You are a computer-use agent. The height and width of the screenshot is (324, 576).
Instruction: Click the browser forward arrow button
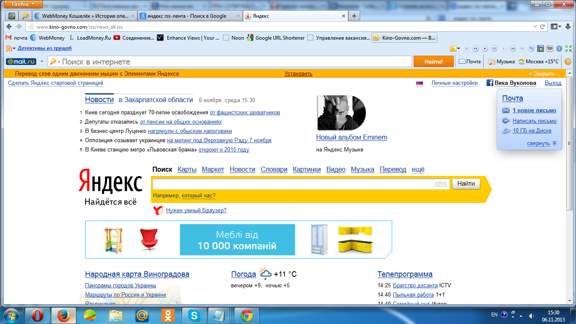(19, 27)
